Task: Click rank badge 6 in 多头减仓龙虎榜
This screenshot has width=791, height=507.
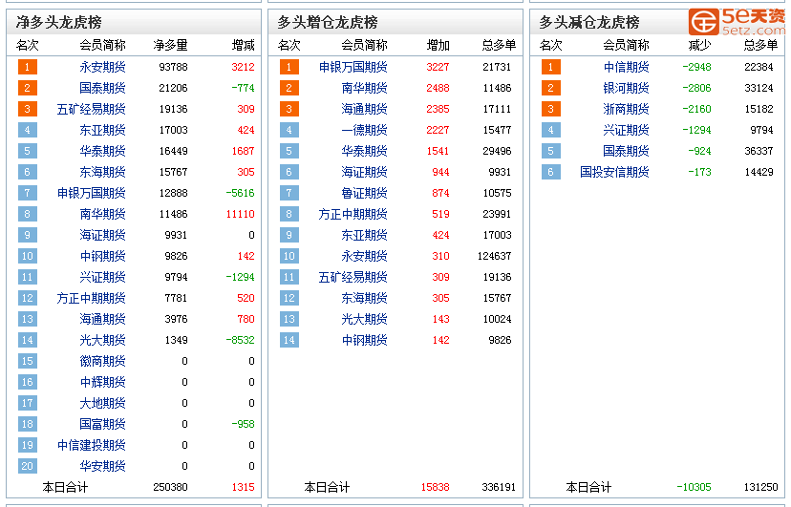Action: click(551, 173)
